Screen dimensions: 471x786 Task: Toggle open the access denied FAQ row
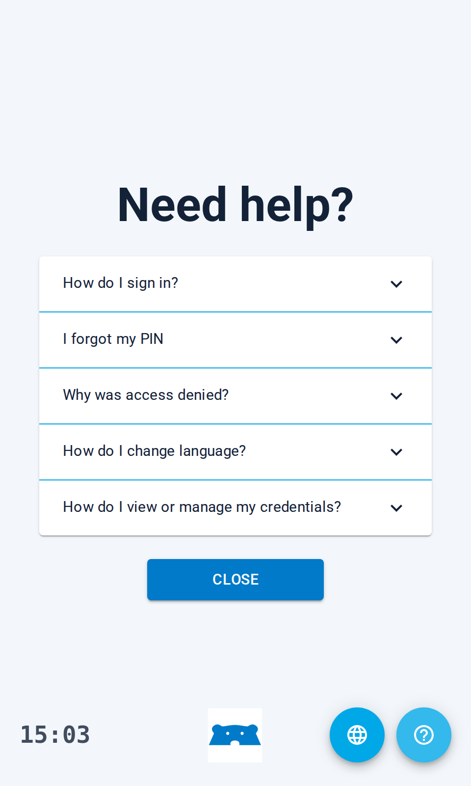pos(235,396)
